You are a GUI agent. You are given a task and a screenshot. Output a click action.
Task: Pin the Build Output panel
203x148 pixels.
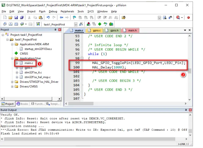point(186,110)
